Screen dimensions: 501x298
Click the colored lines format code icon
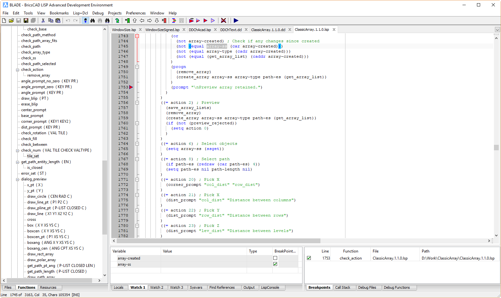pyautogui.click(x=174, y=21)
